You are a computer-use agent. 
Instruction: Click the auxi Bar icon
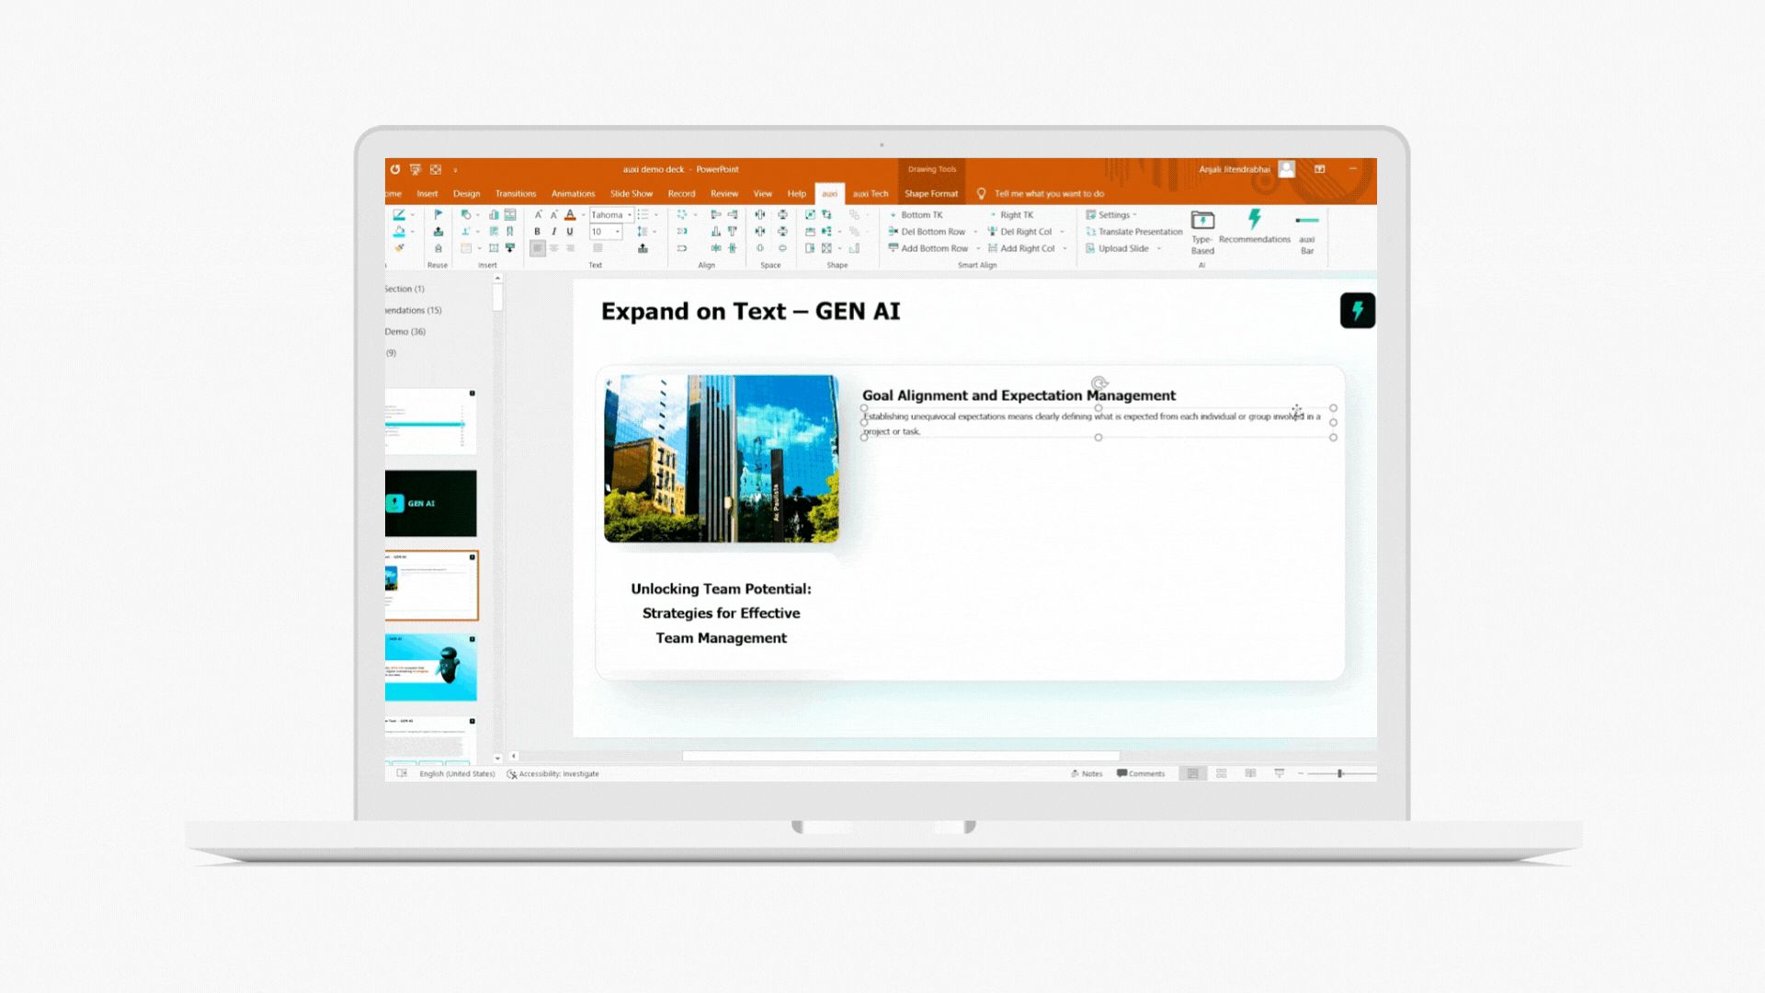(1306, 221)
